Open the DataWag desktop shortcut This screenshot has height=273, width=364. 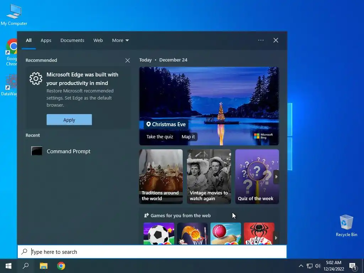coord(9,85)
